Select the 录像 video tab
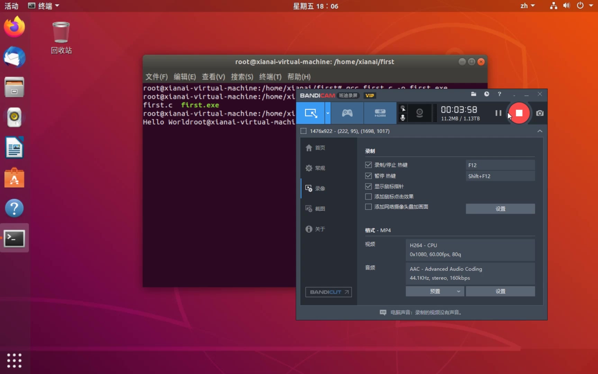Screen dimensions: 598x374 point(315,188)
